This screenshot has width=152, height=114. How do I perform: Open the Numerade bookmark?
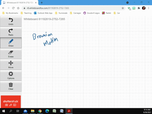click(x=61, y=13)
